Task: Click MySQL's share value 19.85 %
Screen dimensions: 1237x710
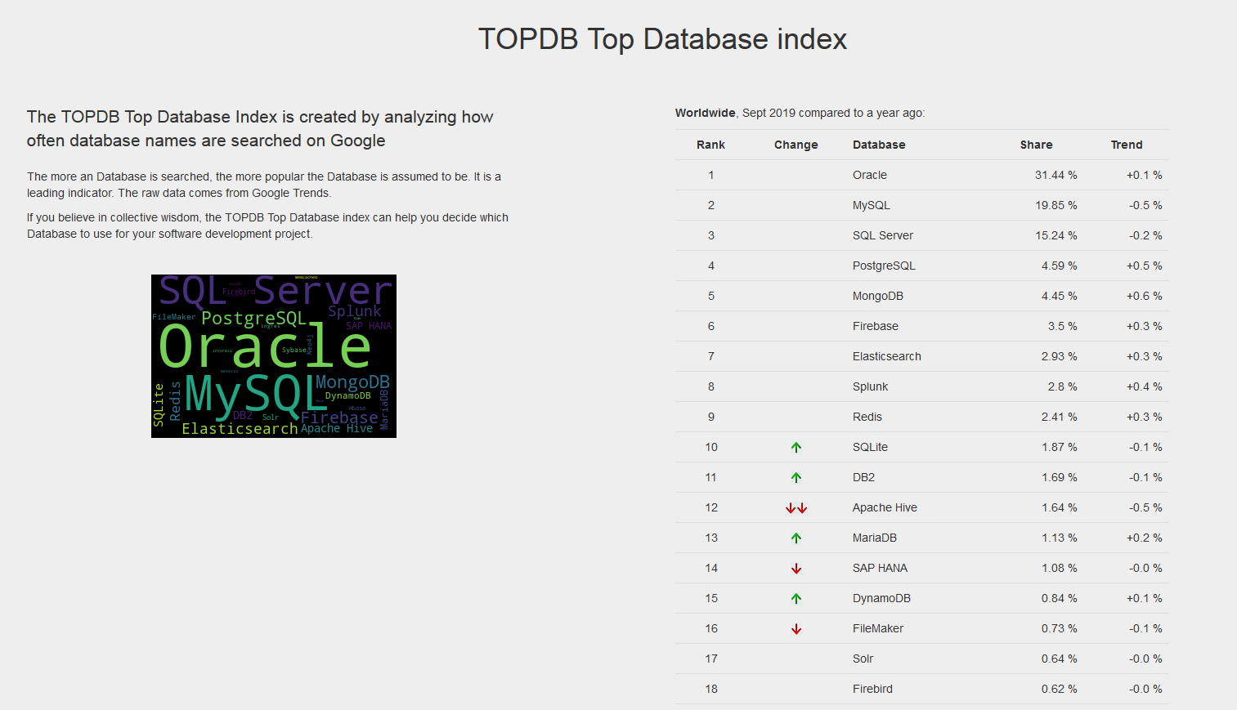Action: click(1056, 205)
